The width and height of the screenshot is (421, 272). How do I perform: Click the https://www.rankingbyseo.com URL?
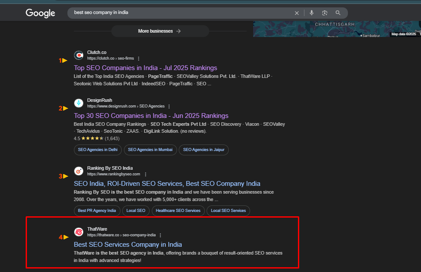coord(114,174)
